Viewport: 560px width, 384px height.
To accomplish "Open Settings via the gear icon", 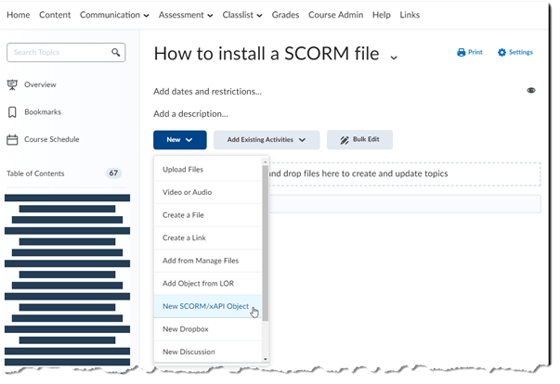I will 502,53.
